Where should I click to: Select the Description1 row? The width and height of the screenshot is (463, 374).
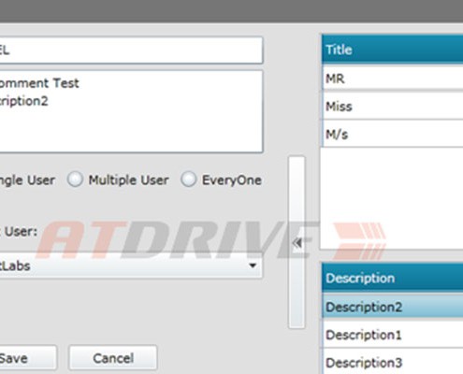393,335
